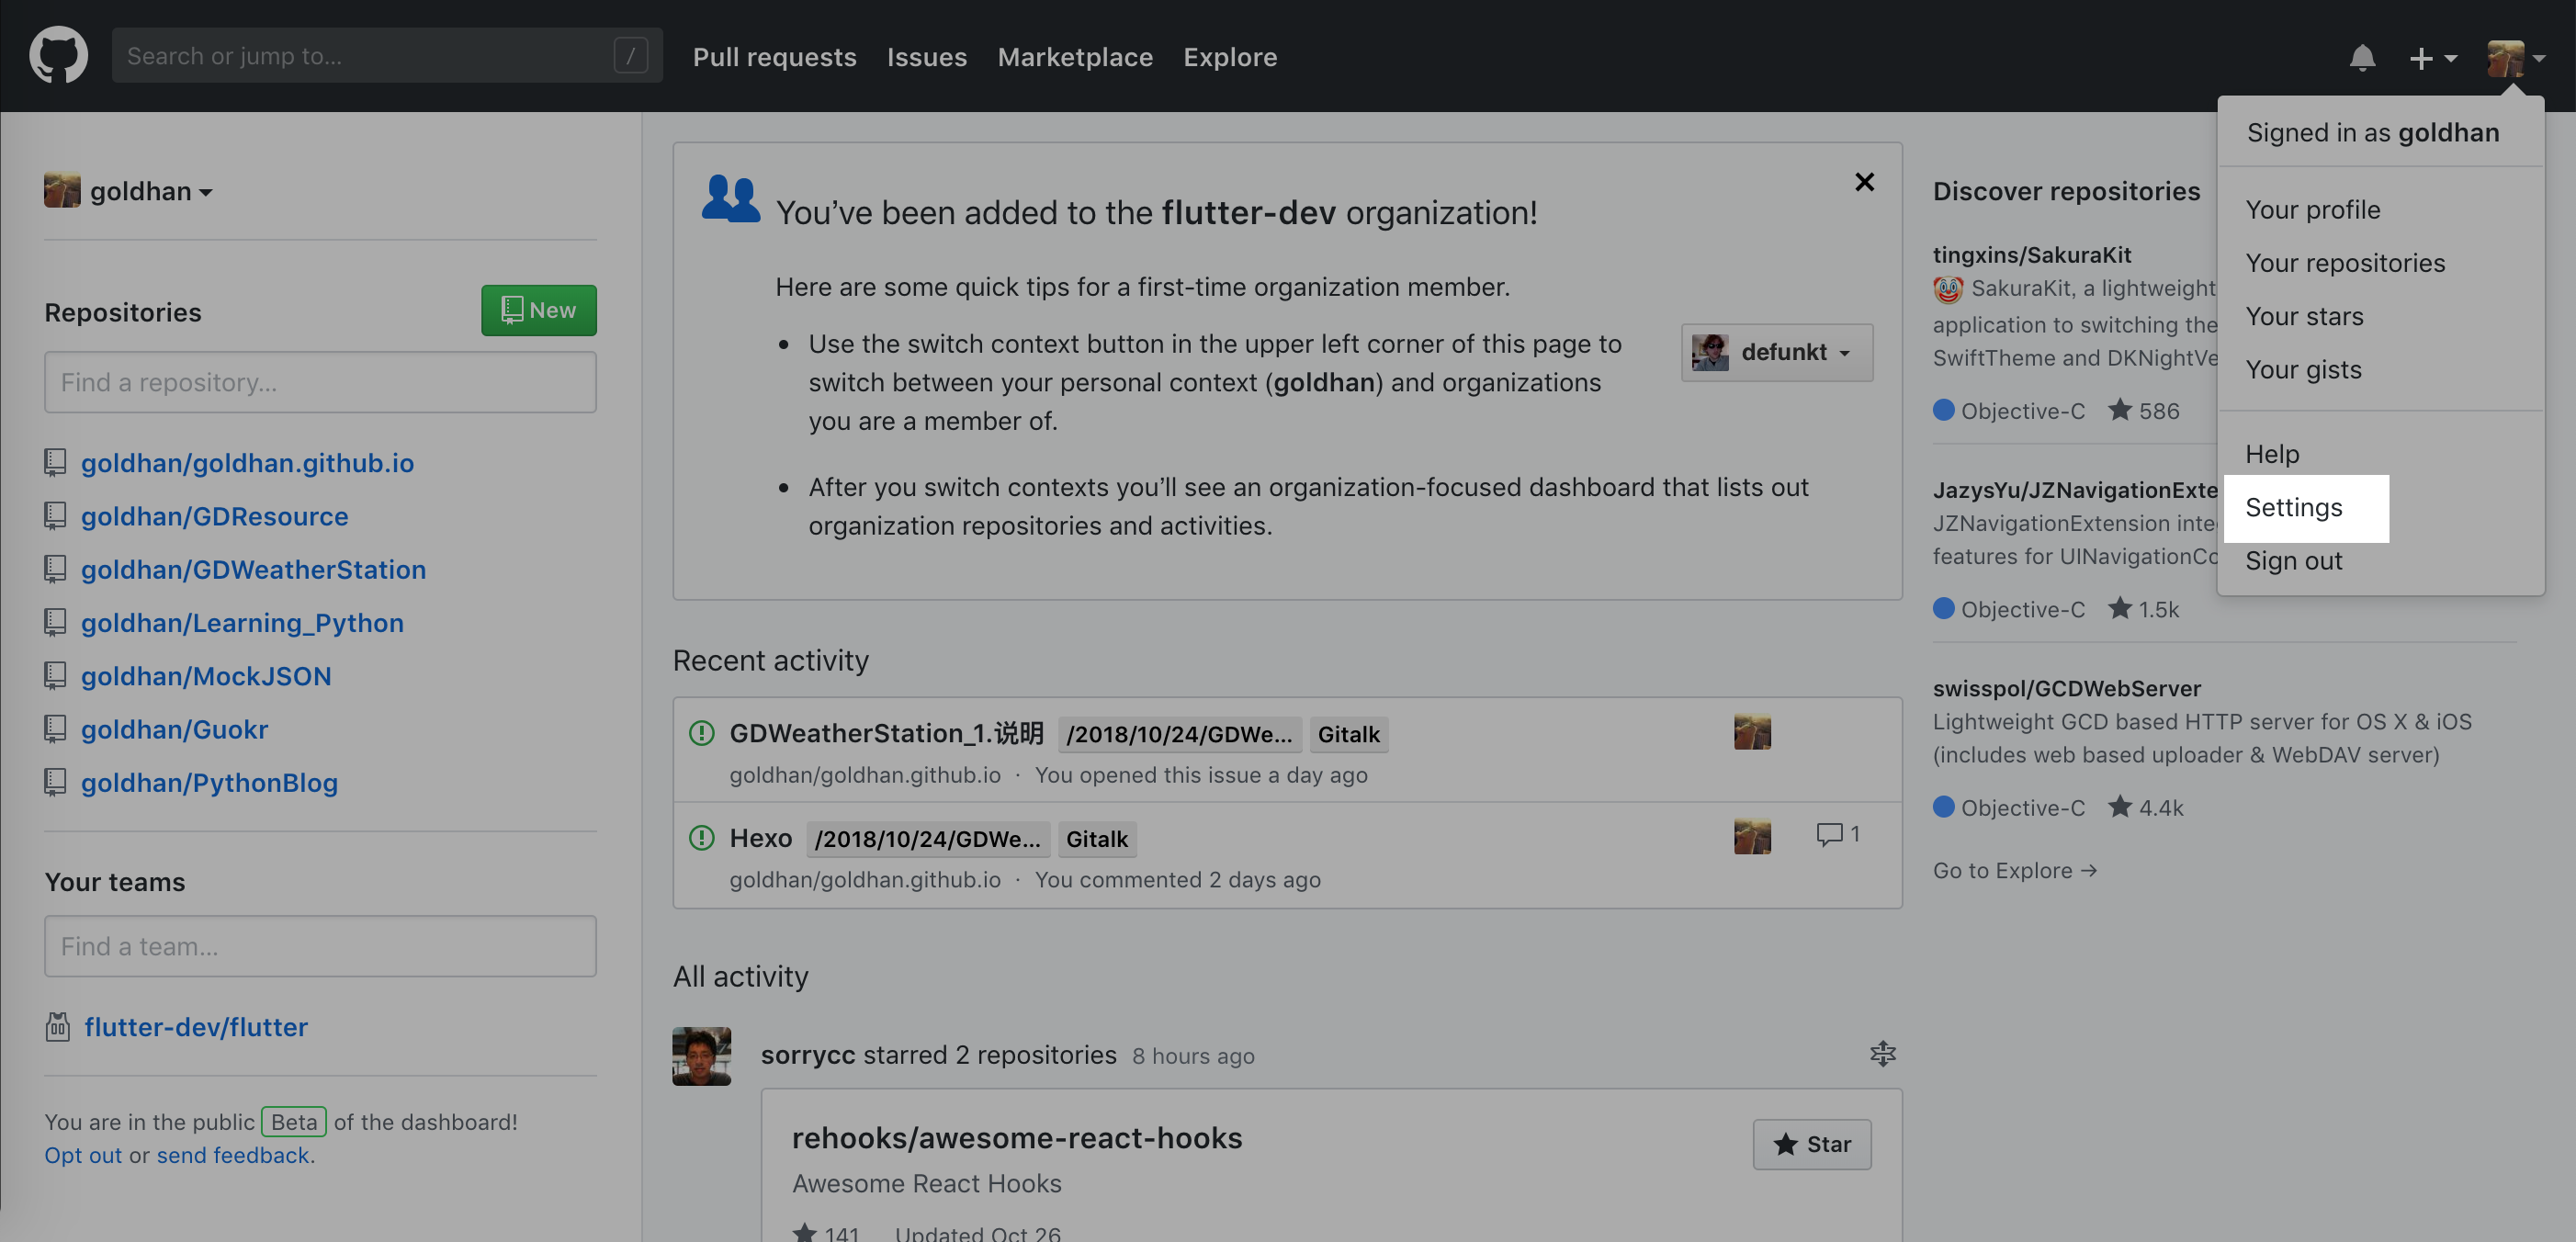Open the goldhan/MockJSON repository link

205,676
